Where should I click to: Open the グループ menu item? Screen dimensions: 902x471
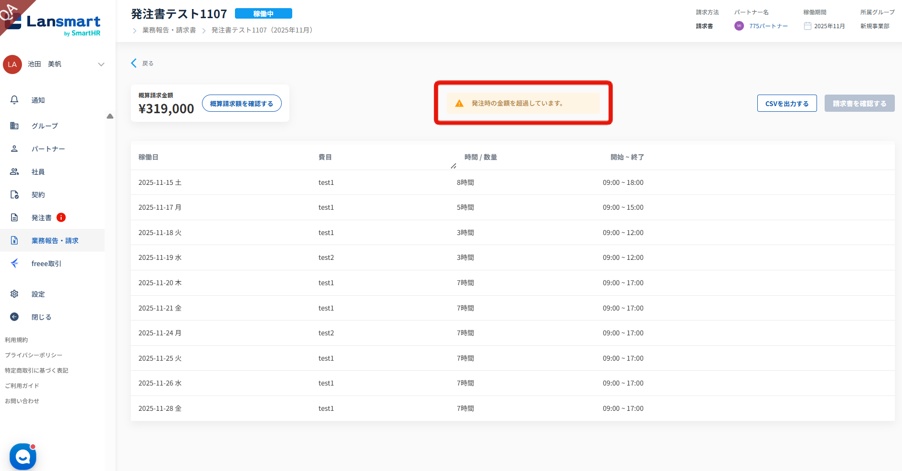[45, 126]
